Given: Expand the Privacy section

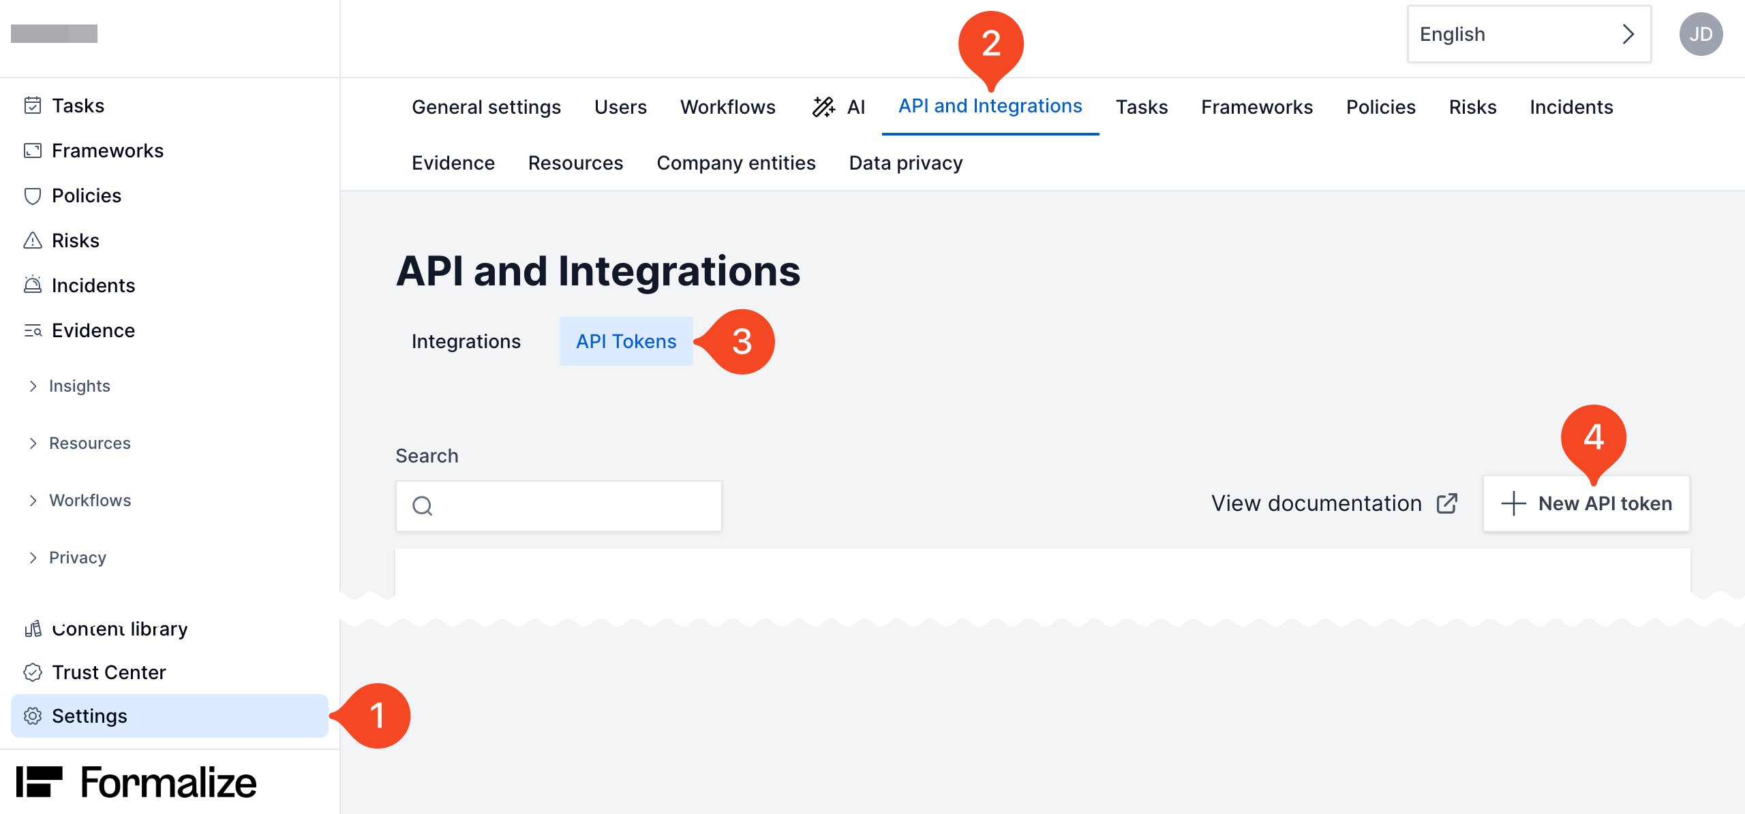Looking at the screenshot, I should pyautogui.click(x=67, y=558).
